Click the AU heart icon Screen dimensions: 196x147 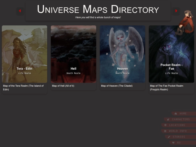pyautogui.click(x=173, y=143)
